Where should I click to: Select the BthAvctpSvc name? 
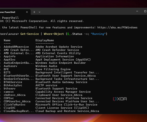(13, 85)
